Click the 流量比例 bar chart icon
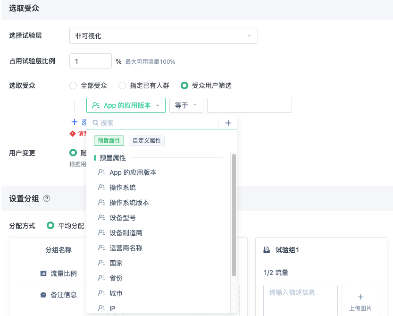393x316 pixels. tap(43, 273)
